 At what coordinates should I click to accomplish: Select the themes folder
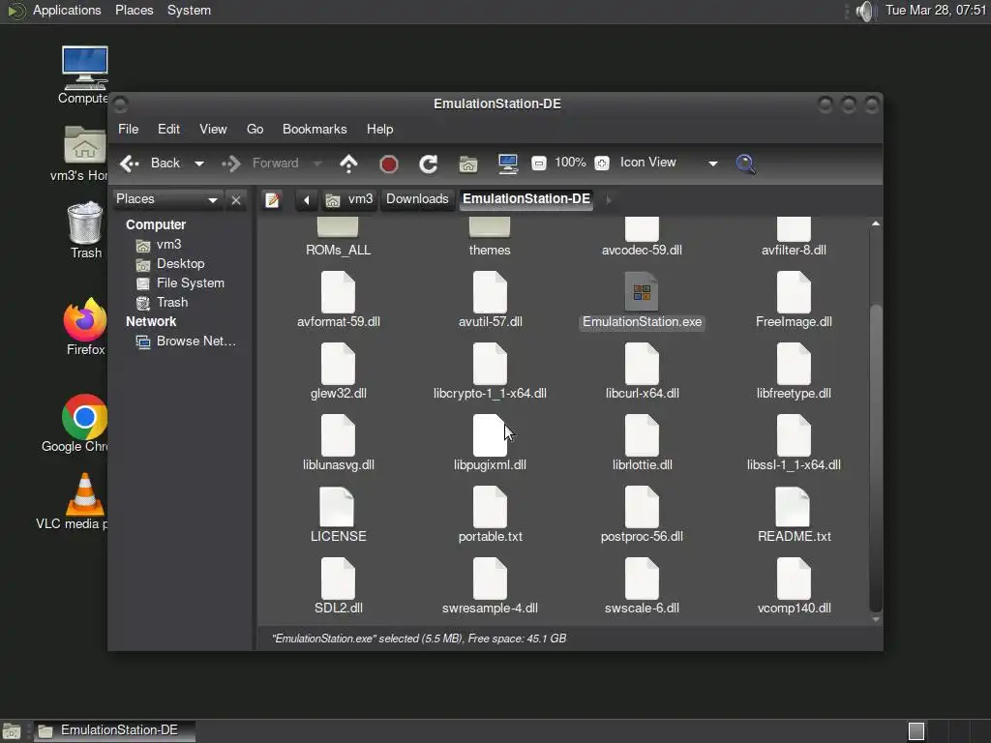490,236
